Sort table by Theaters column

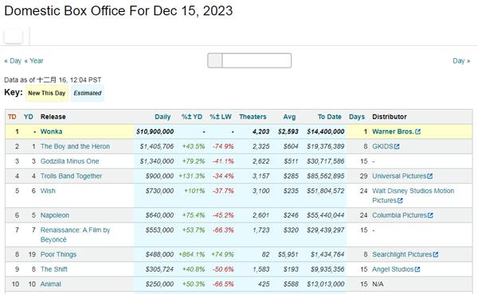pyautogui.click(x=253, y=117)
